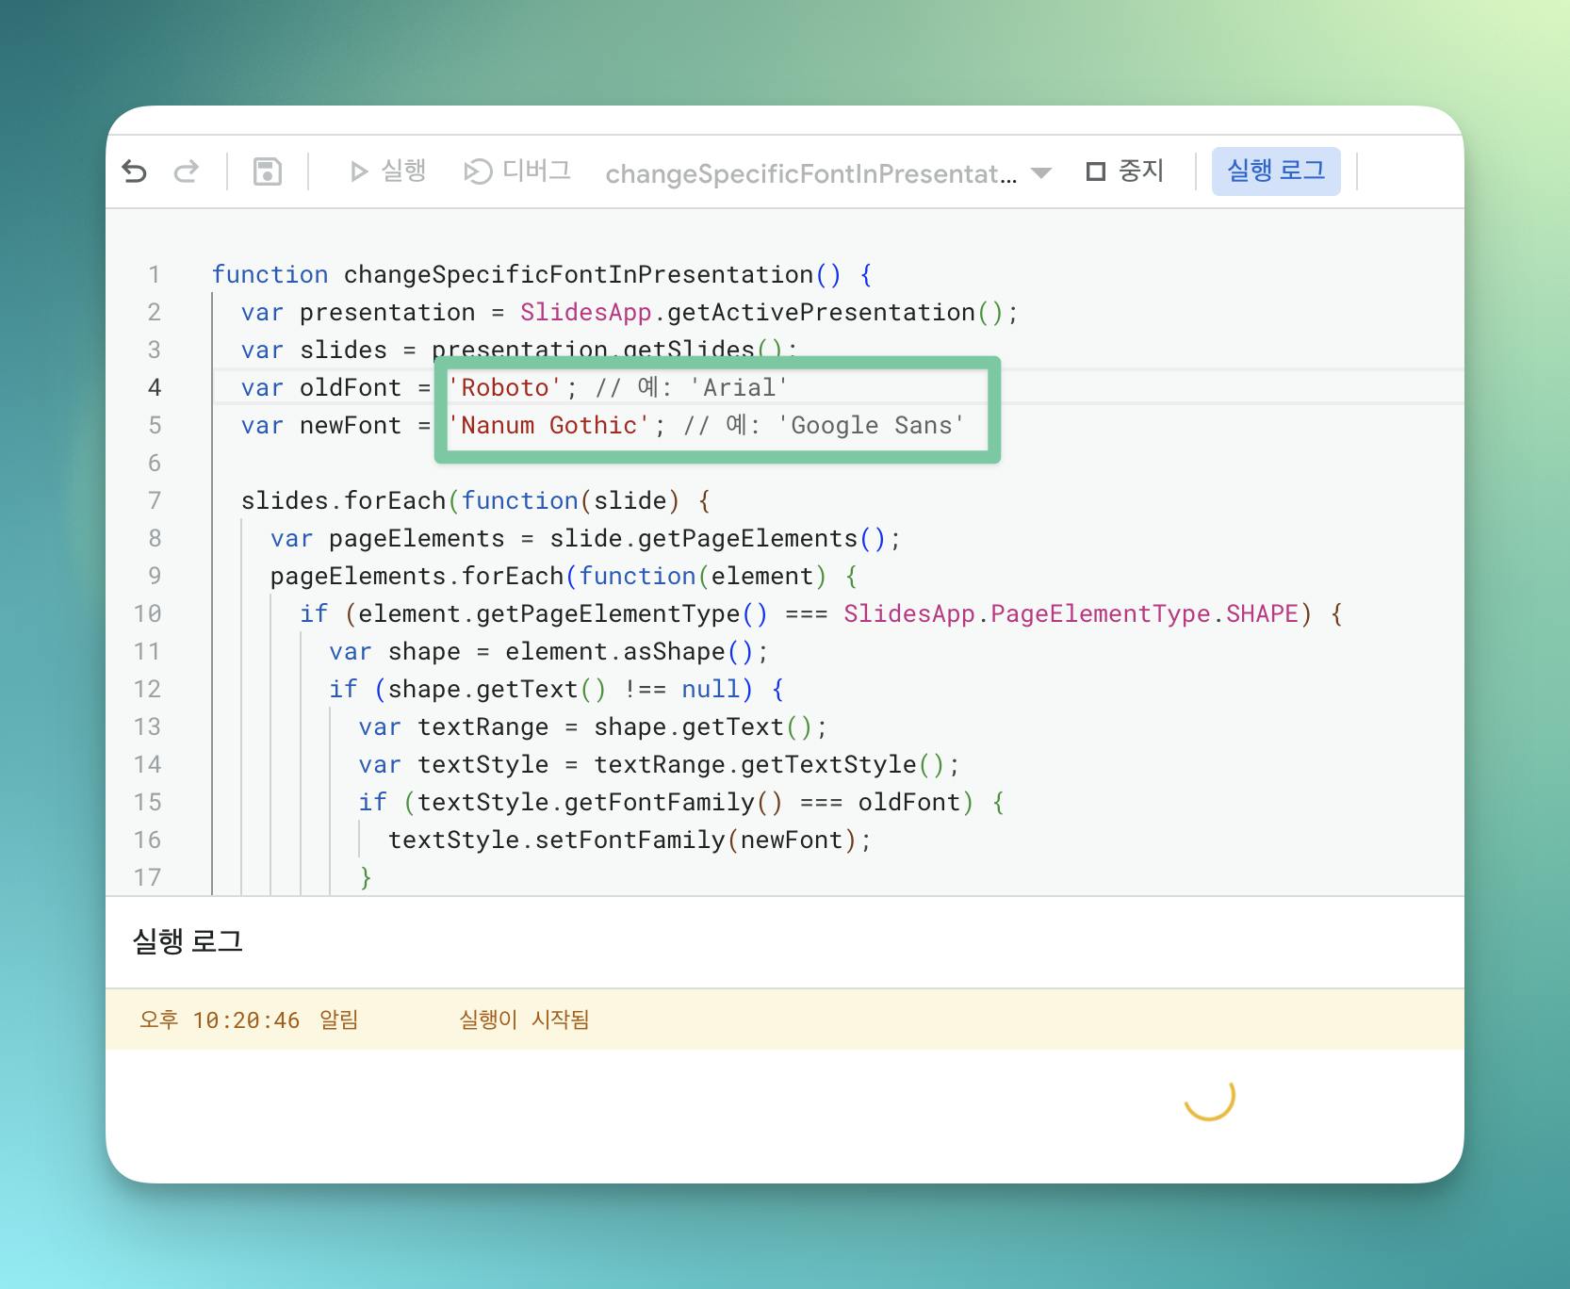This screenshot has width=1570, height=1289.
Task: Click the 실행 로그 panel heading
Action: click(x=188, y=940)
